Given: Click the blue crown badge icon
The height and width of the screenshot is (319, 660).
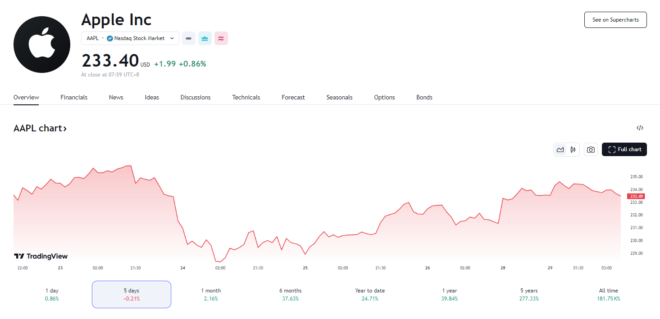Looking at the screenshot, I should [x=205, y=39].
